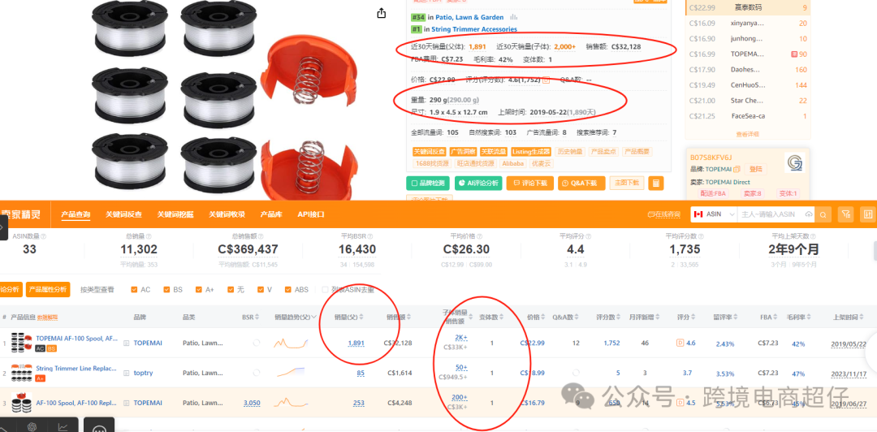Copy the TOPEMAI brand name icon

pos(737,169)
